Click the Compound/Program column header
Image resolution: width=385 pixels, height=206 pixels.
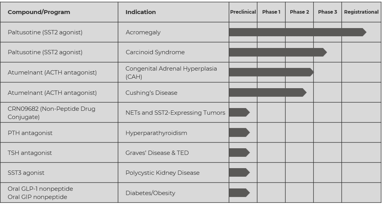point(39,12)
